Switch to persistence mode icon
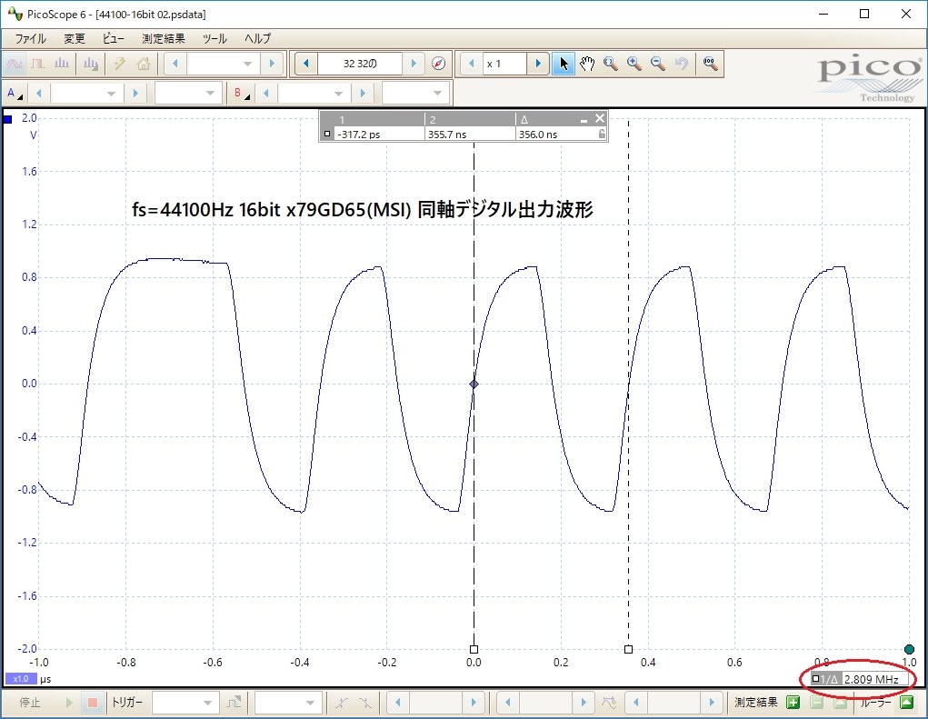 38,64
